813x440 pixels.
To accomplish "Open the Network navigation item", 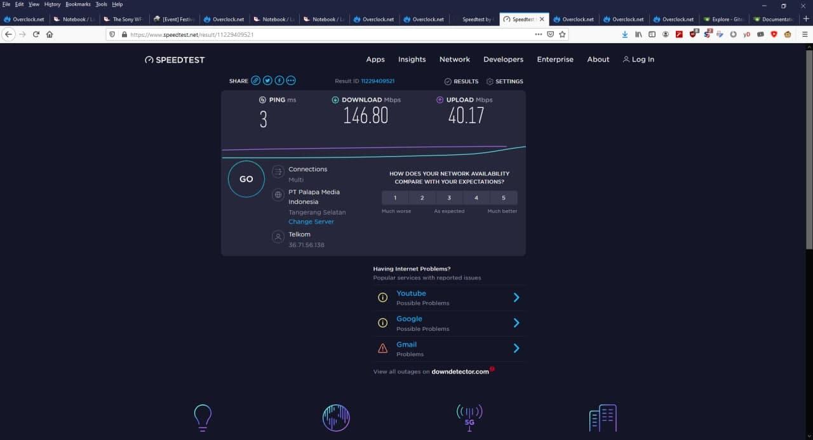I will [455, 59].
